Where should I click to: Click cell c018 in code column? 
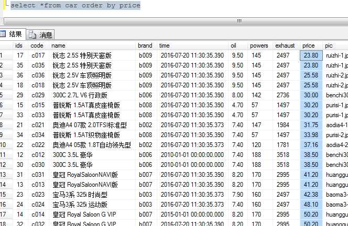[x=38, y=85]
